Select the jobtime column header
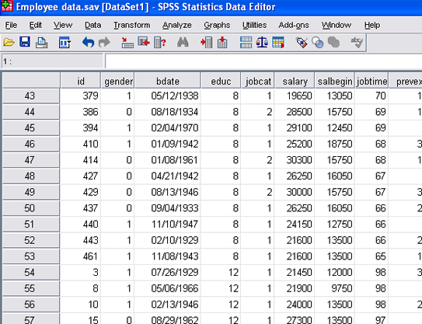Viewport: 422px width, 324px height. click(371, 81)
